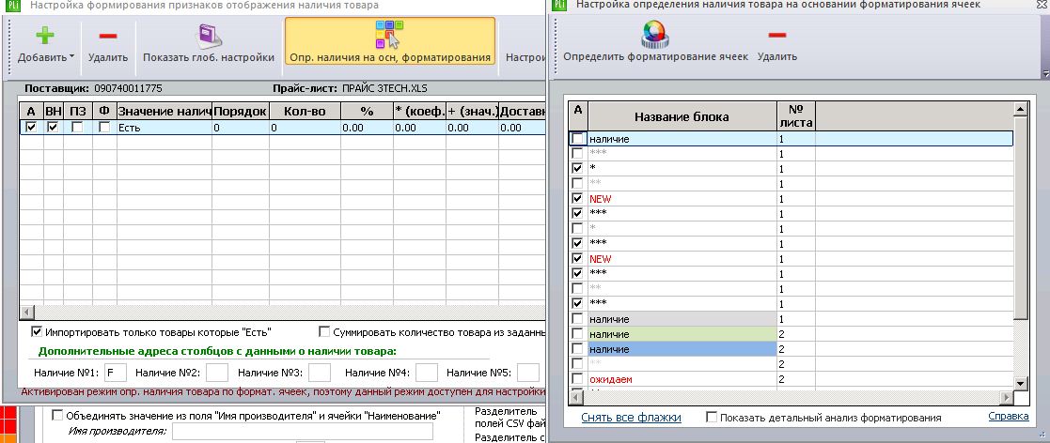This screenshot has height=443, width=1050.
Task: Click the Наличие №4 input field
Action: click(x=427, y=373)
